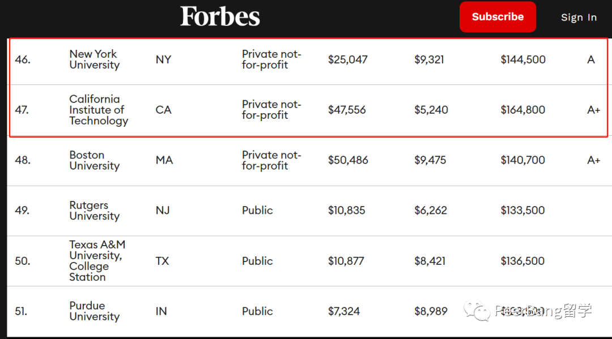Open Texas A&M University, College Station entry

(x=97, y=261)
